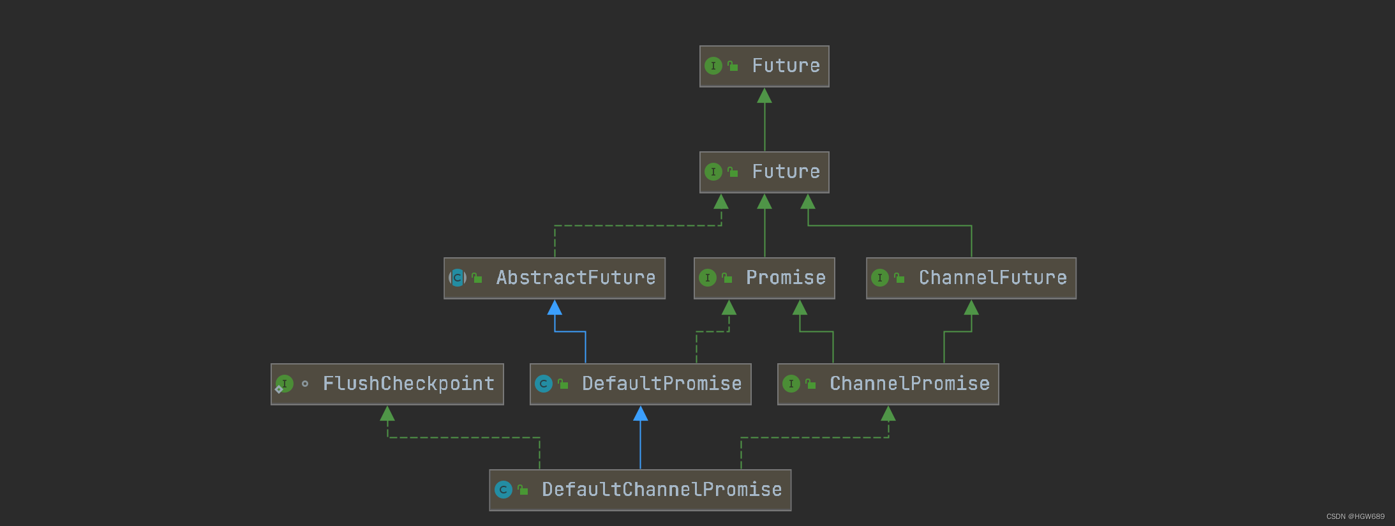Click the public lock icon on the top Future node

click(x=733, y=66)
